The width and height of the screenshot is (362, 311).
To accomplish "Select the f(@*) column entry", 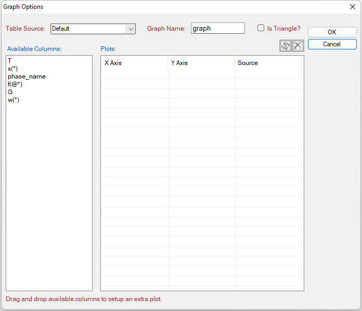I will point(15,84).
